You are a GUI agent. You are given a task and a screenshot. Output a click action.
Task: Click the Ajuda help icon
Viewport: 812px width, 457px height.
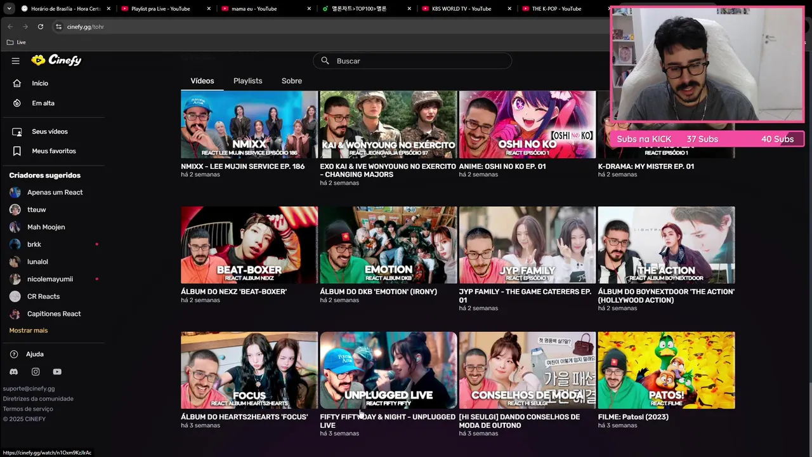[x=14, y=354]
